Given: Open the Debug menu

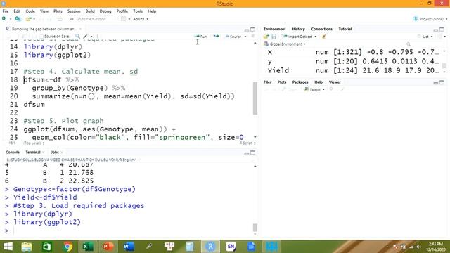Looking at the screenshot, I should (105, 11).
